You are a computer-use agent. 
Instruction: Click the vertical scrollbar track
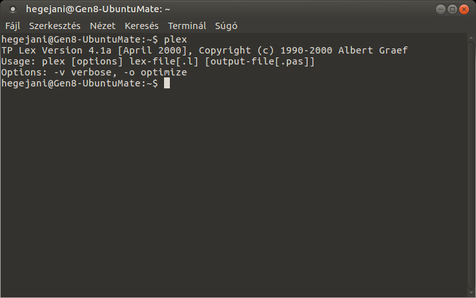pyautogui.click(x=471, y=165)
